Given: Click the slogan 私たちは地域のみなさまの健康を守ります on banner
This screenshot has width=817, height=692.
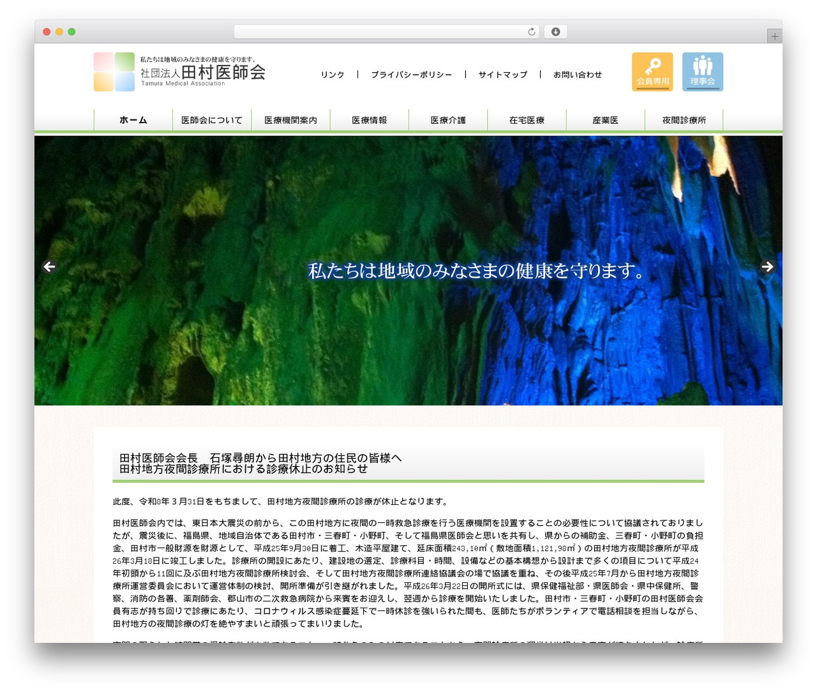Looking at the screenshot, I should point(476,271).
